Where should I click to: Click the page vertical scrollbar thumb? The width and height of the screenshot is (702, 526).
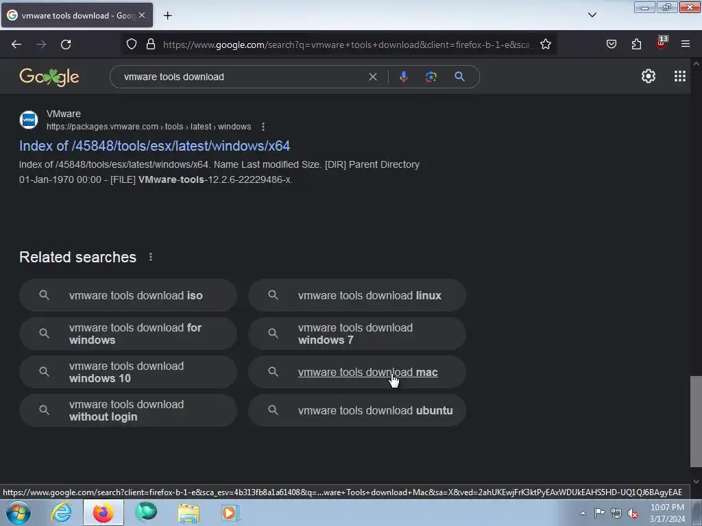[696, 421]
